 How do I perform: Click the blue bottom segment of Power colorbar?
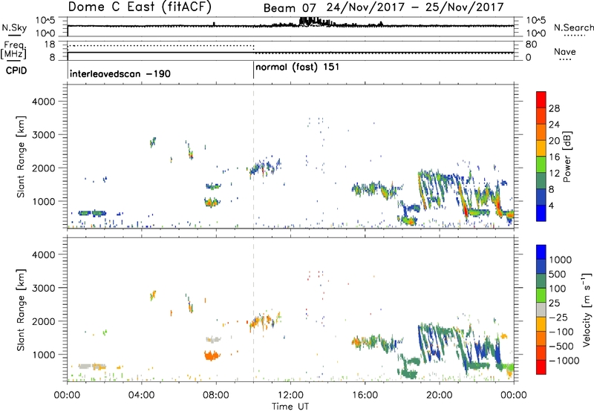click(541, 213)
